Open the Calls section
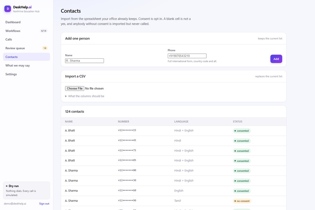 tap(27, 39)
